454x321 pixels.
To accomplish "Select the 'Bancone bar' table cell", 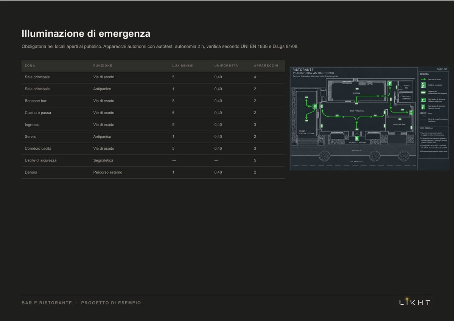I will pyautogui.click(x=36, y=101).
